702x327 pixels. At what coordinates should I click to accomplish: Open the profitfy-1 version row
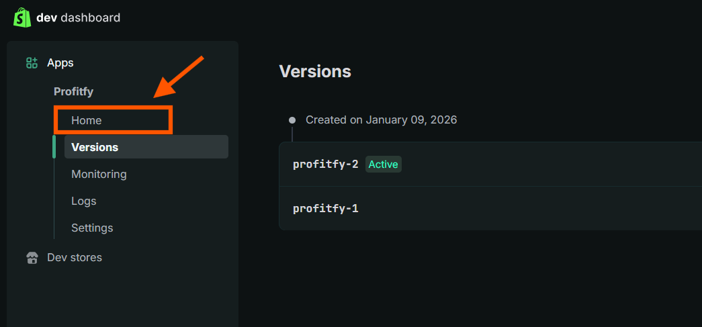click(x=326, y=208)
